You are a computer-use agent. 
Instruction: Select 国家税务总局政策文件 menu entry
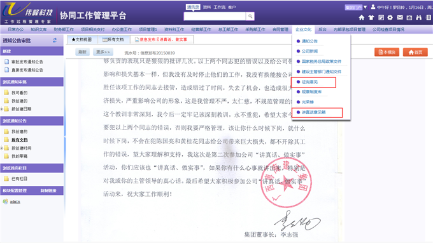point(321,62)
